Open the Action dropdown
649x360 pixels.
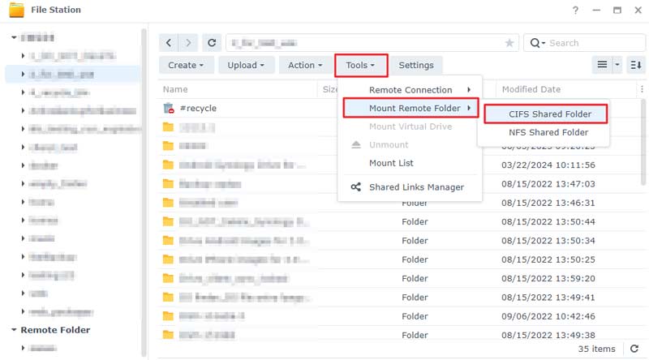[306, 65]
